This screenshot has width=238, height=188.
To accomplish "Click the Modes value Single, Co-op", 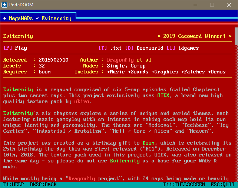I will point(126,66).
